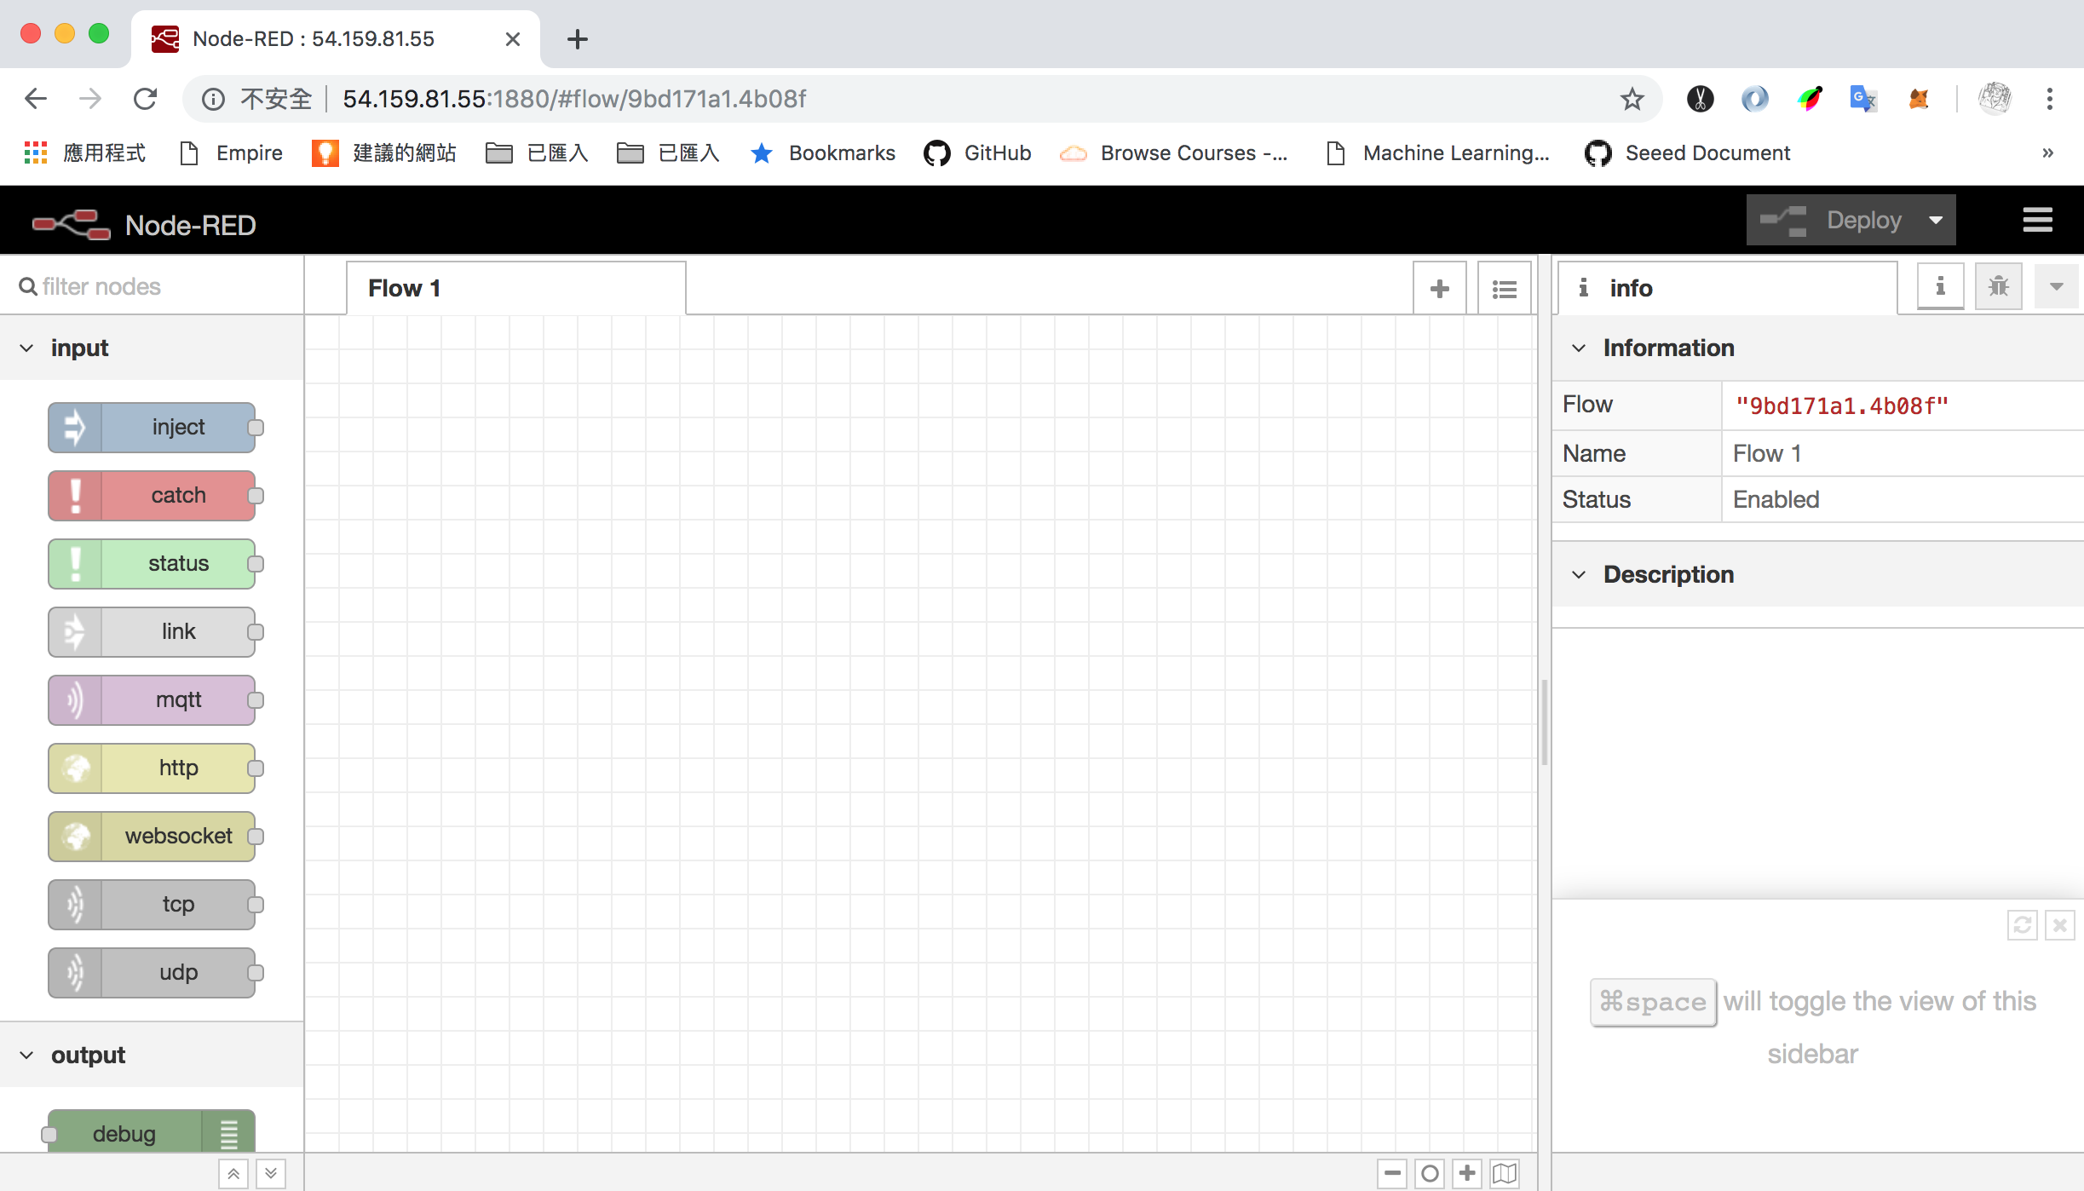Select the catch node in the palette
2084x1191 pixels.
[152, 495]
